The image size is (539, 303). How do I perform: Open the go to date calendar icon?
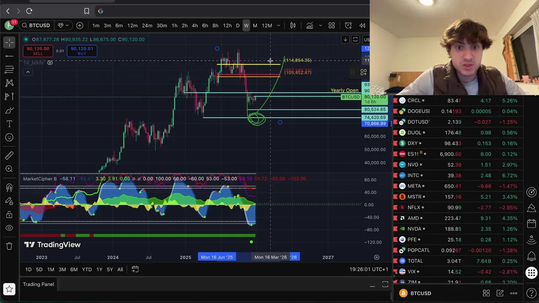135,269
